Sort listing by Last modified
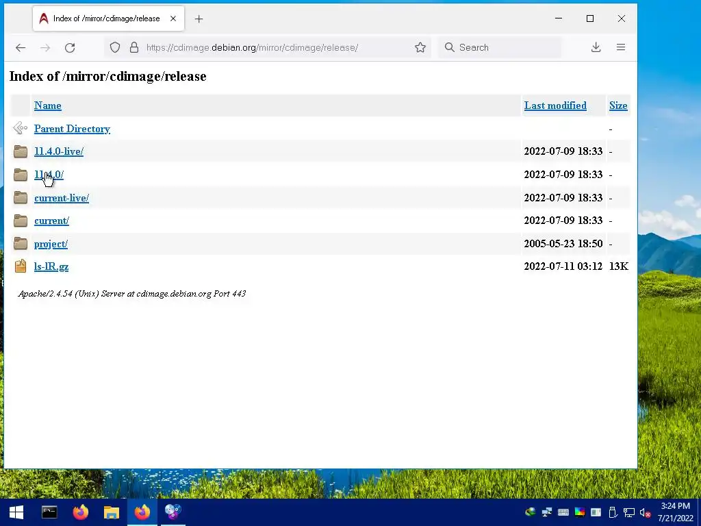The width and height of the screenshot is (701, 526). (555, 105)
